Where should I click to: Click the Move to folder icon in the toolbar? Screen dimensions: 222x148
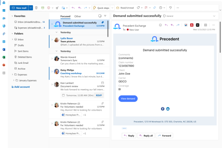(63, 8)
